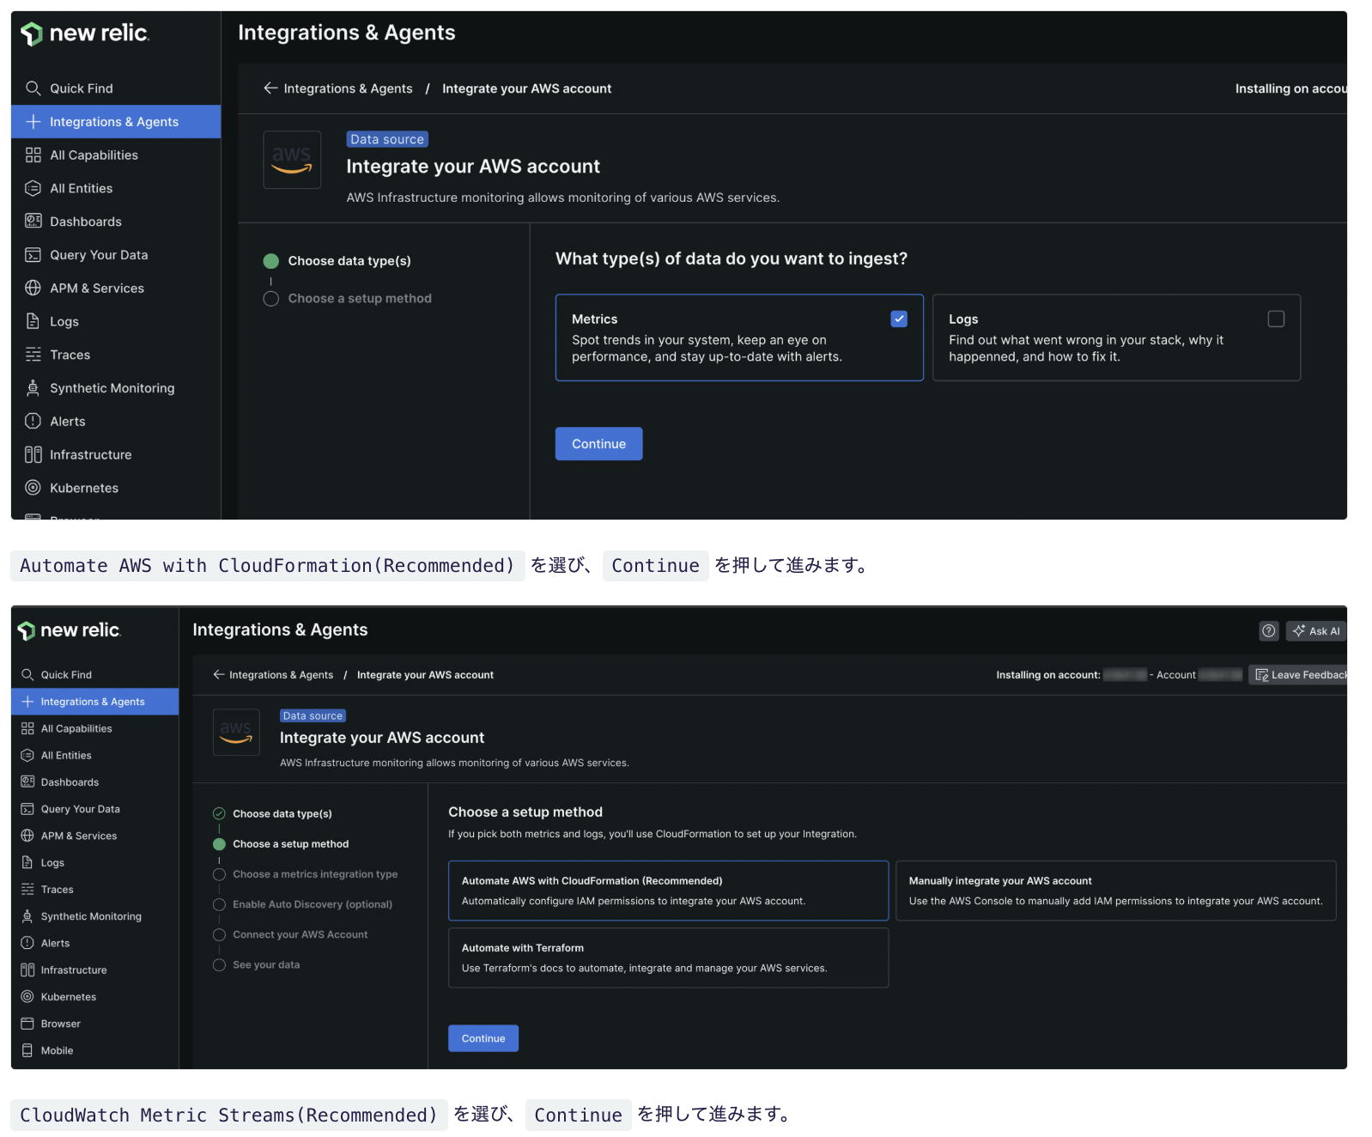Choose Manually integrate your AWS account card
Image resolution: width=1372 pixels, height=1137 pixels.
[1115, 891]
